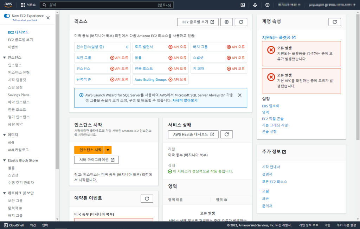Open Savings Plans in sidebar

tap(19, 95)
